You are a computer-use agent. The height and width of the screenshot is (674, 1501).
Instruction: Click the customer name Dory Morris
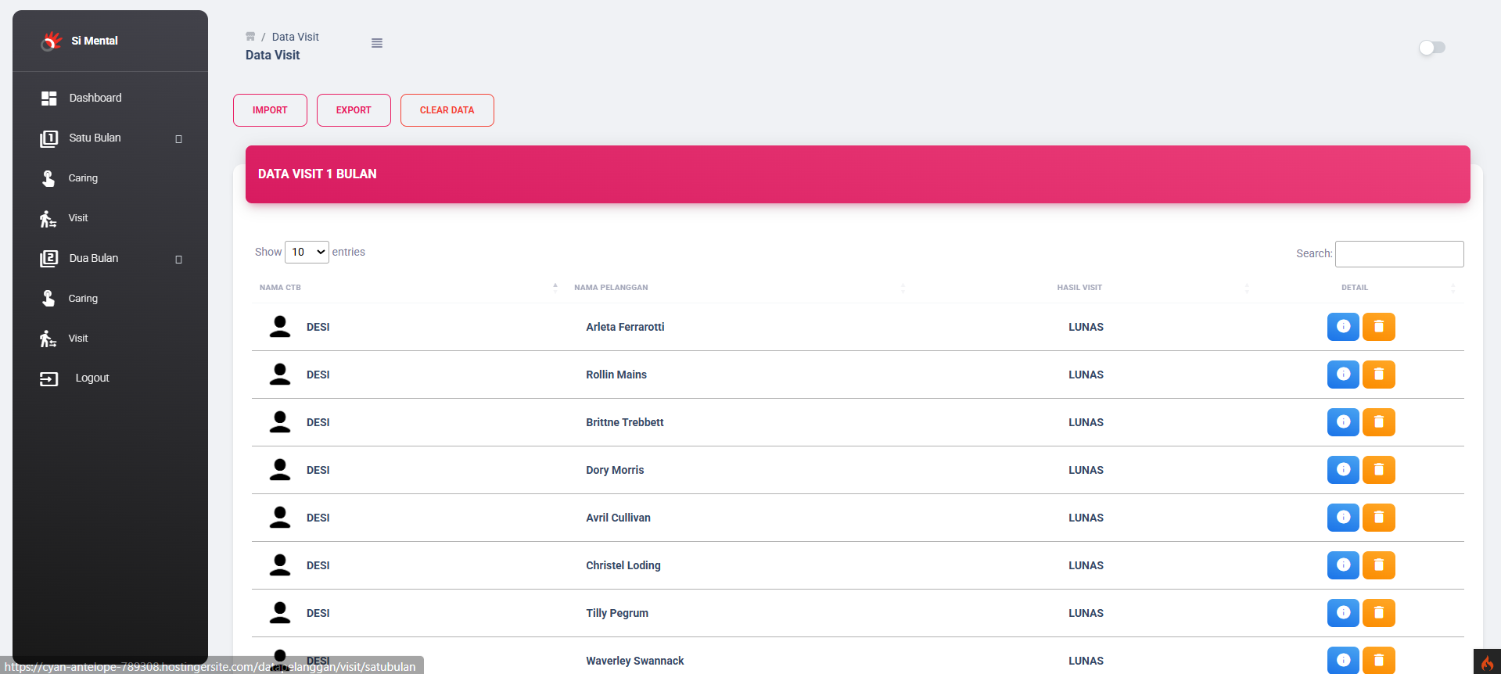pos(615,470)
